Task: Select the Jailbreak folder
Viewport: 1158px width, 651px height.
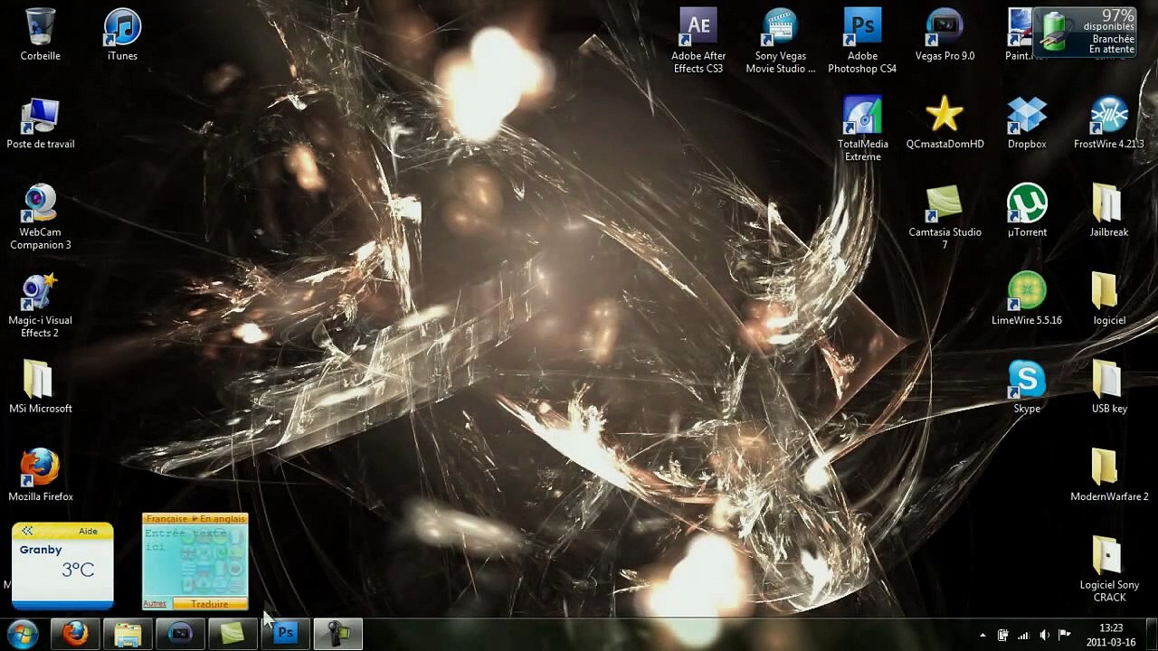Action: (x=1109, y=211)
